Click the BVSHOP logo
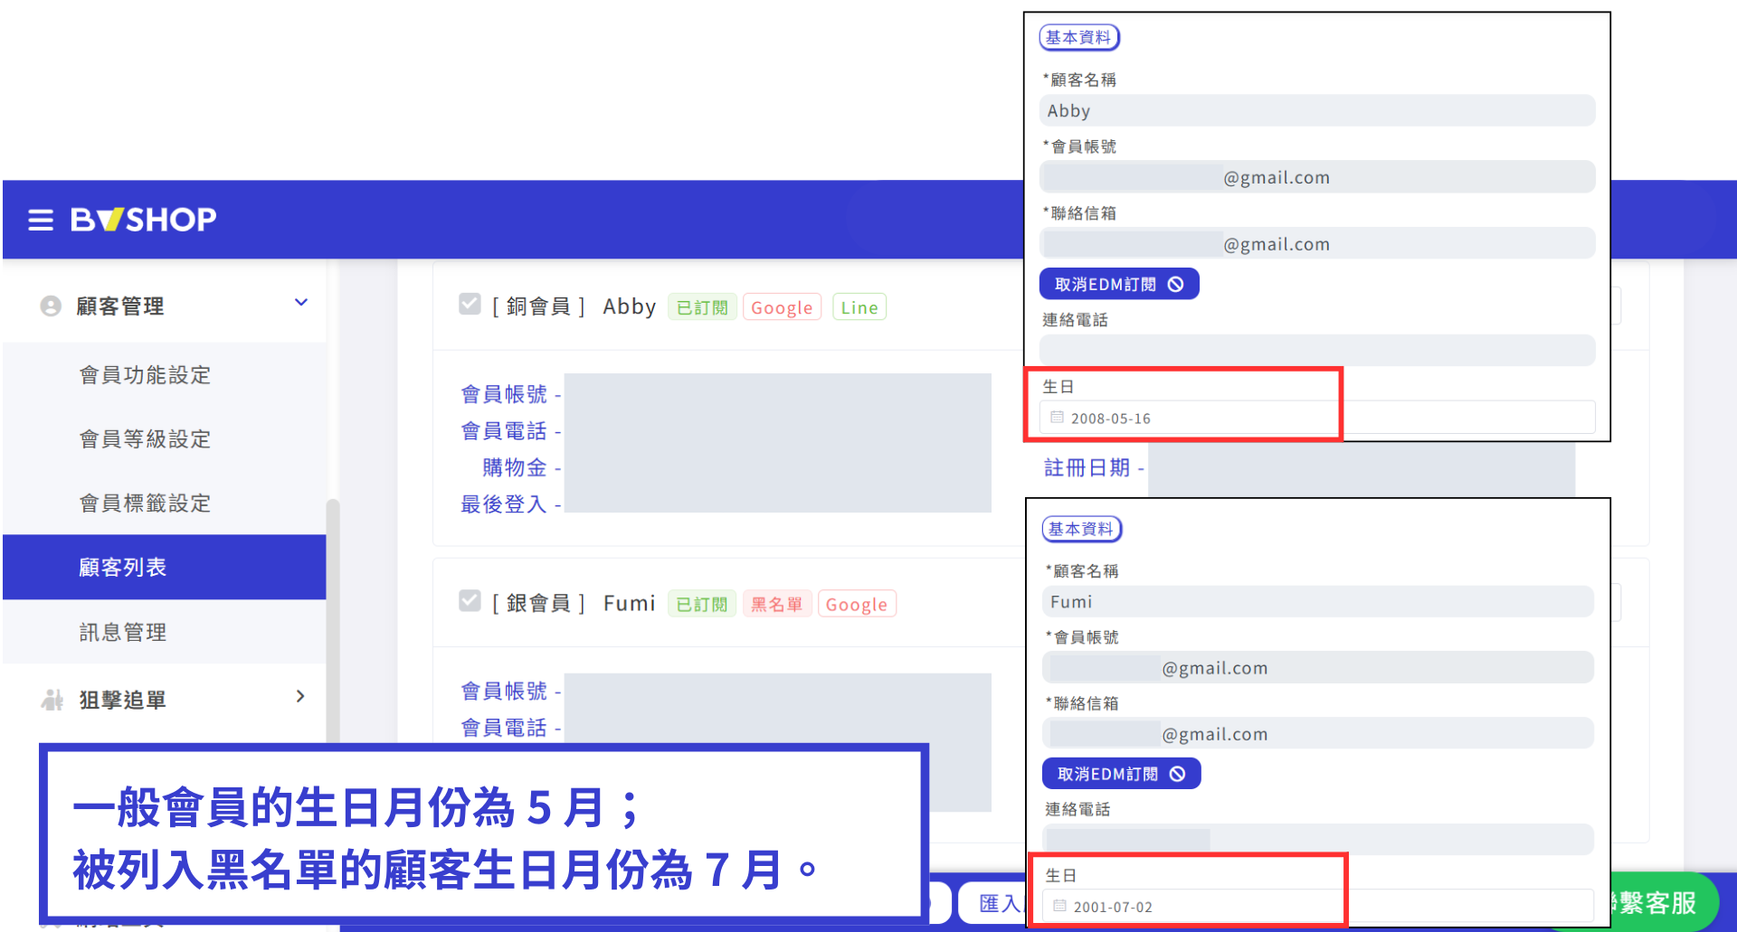Image resolution: width=1737 pixels, height=932 pixels. [x=144, y=220]
